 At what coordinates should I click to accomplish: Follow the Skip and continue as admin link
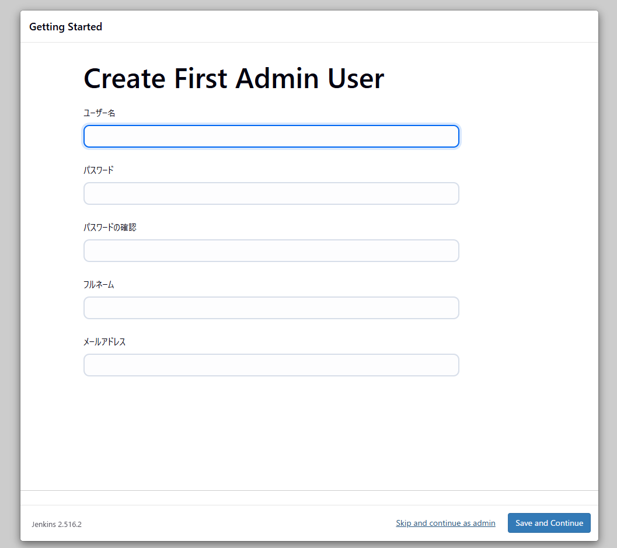point(445,523)
